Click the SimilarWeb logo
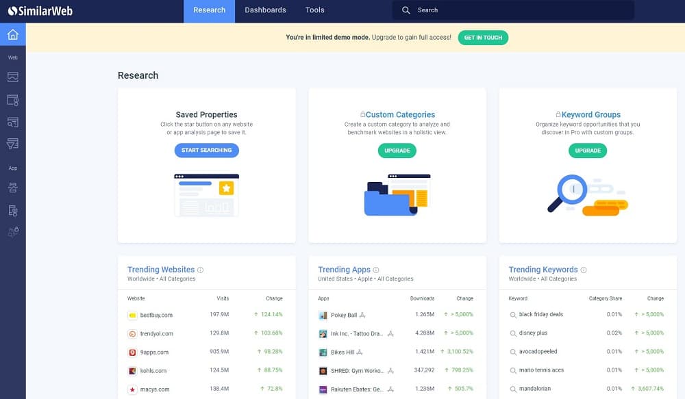Image resolution: width=685 pixels, height=399 pixels. point(40,11)
